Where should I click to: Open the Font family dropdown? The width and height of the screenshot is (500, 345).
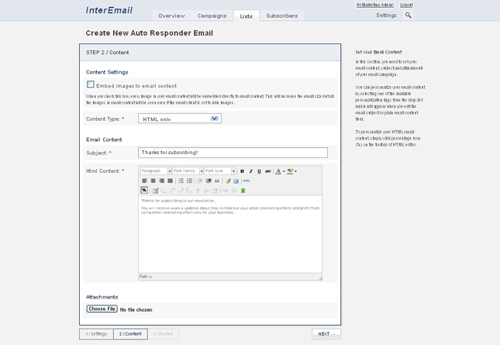click(188, 171)
